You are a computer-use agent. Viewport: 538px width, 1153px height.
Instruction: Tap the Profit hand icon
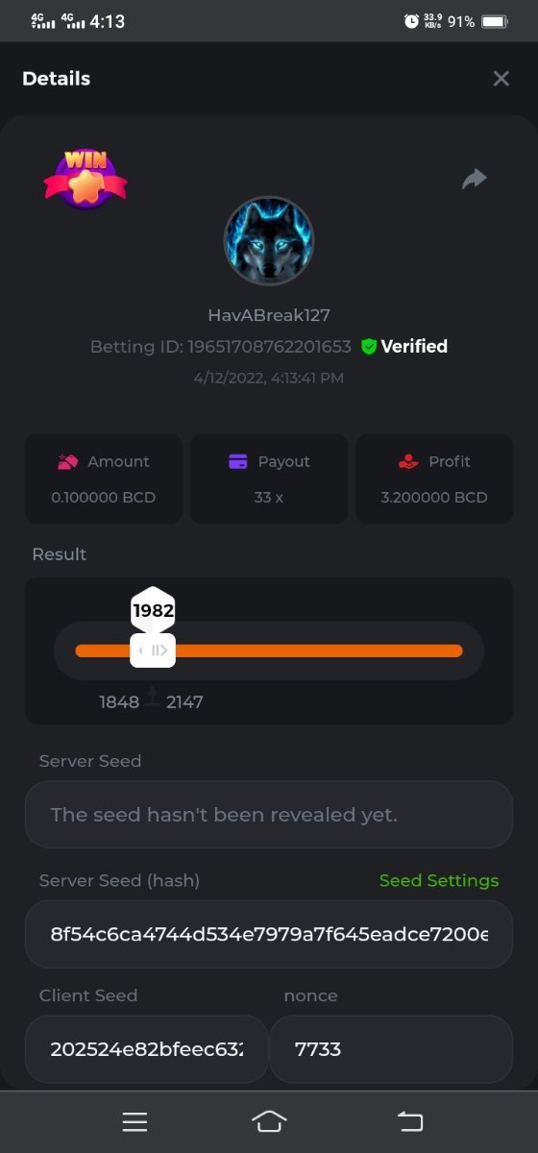click(408, 461)
